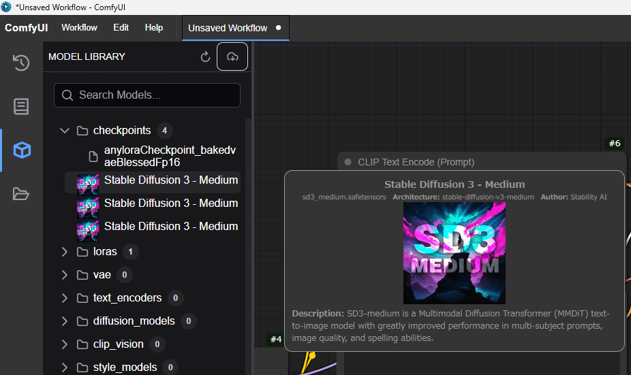Click the diffusion_models folder icon
The height and width of the screenshot is (375, 631).
tap(82, 321)
